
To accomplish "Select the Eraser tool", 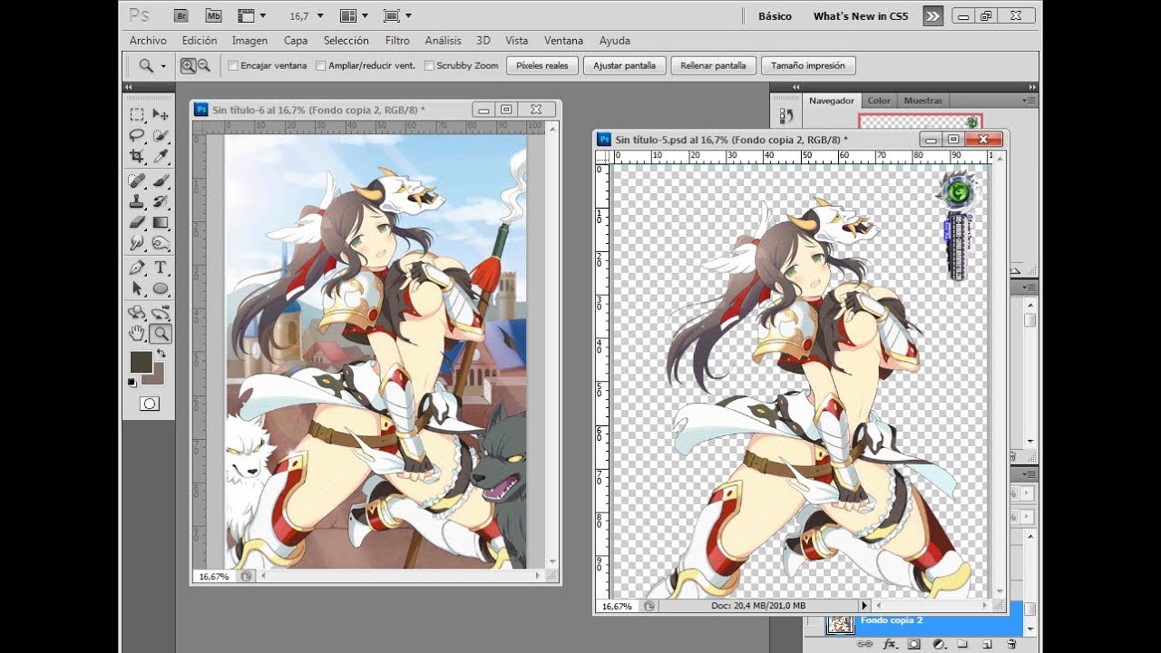I will coord(137,221).
